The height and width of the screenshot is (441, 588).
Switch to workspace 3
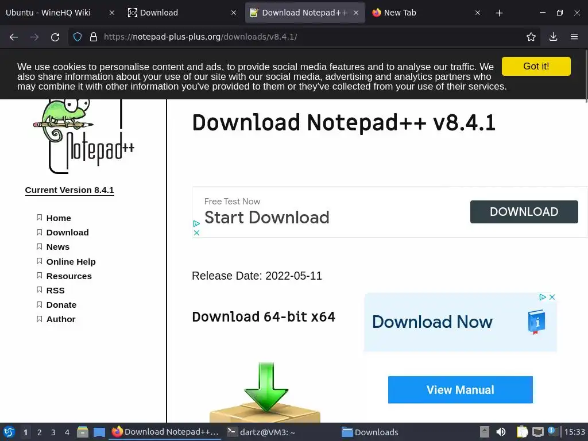coord(53,432)
